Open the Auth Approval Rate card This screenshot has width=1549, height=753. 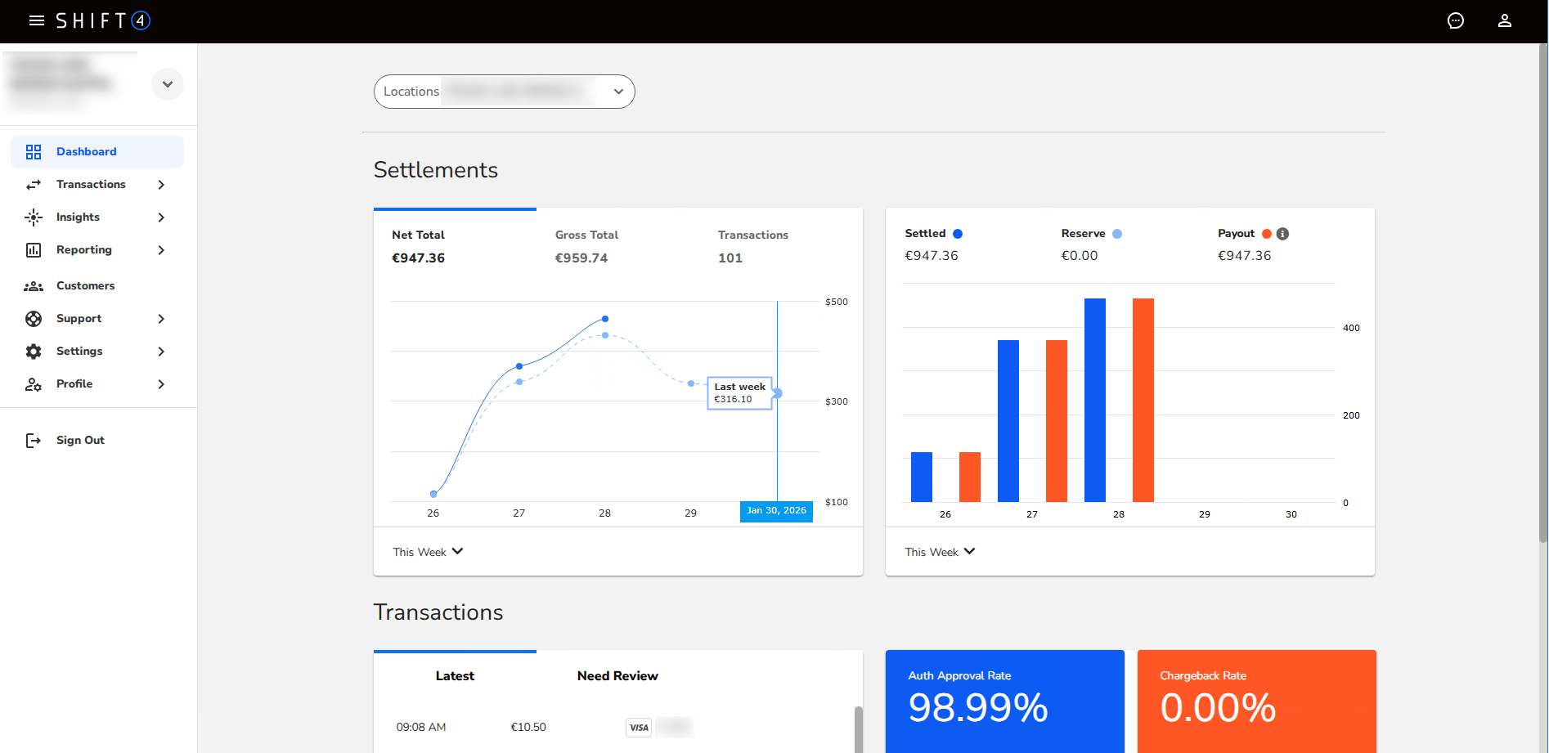point(1005,701)
